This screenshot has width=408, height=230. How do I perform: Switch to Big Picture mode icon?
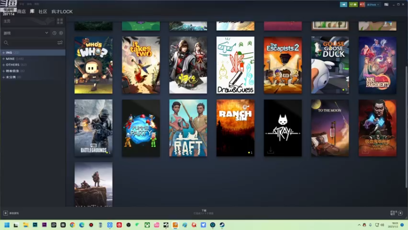click(387, 5)
